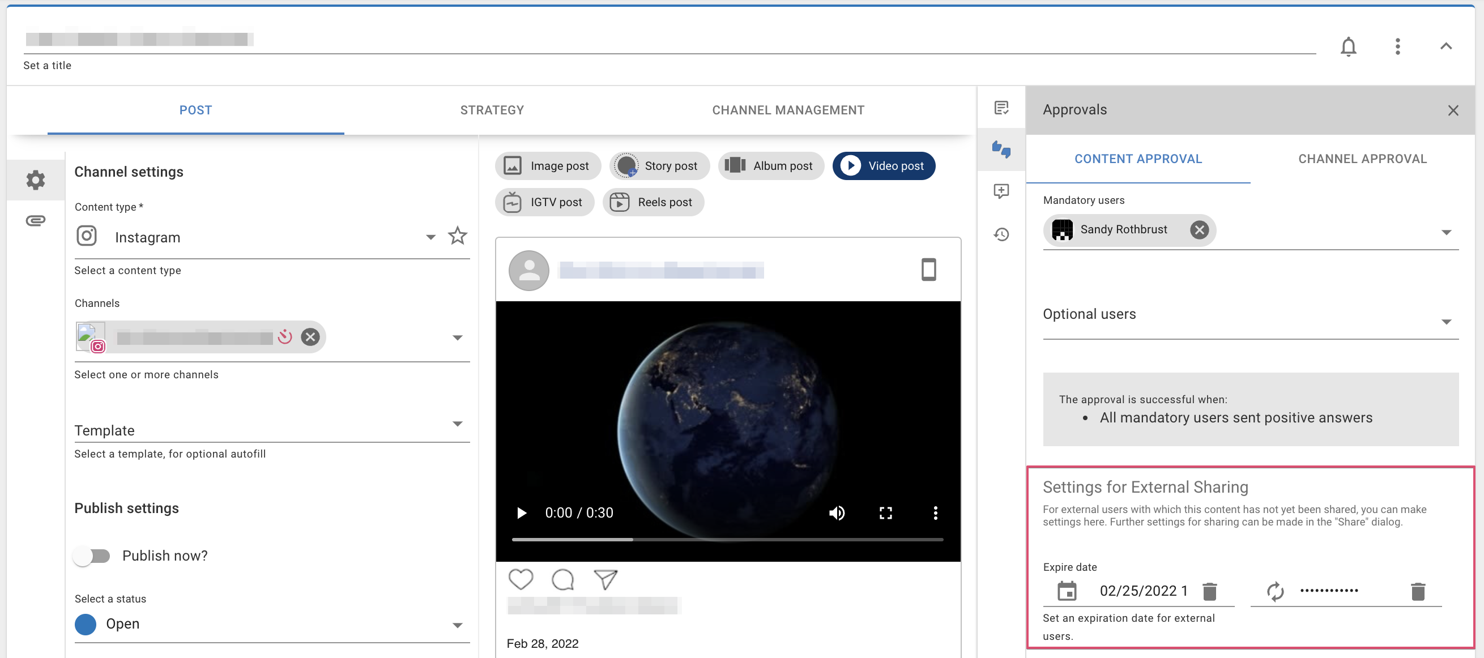Open the three-dot more options menu
Screen dimensions: 1484x658
(x=1397, y=46)
